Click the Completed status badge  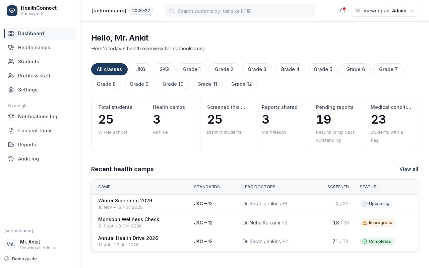pos(377,242)
